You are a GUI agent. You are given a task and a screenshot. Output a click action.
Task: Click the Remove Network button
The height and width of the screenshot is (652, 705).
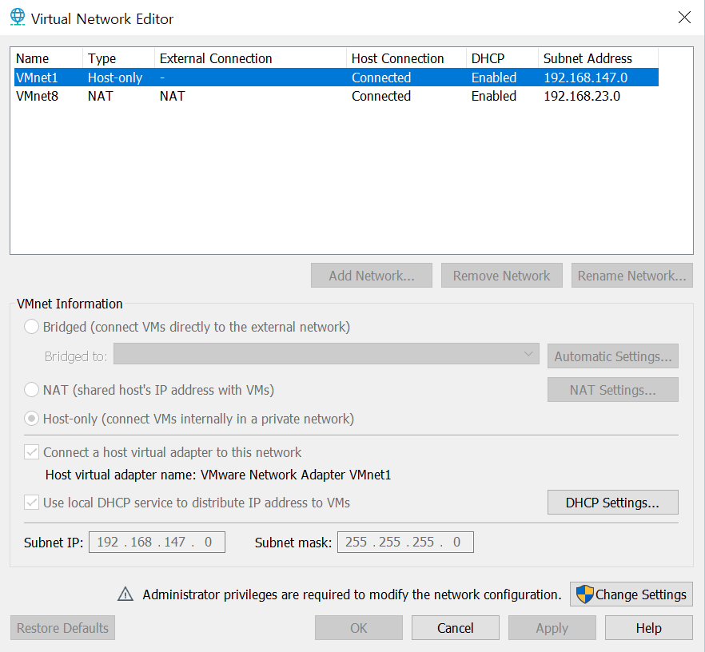[502, 276]
